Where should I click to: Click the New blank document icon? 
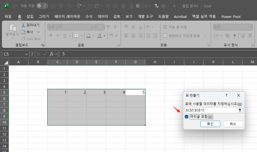[x=90, y=6]
